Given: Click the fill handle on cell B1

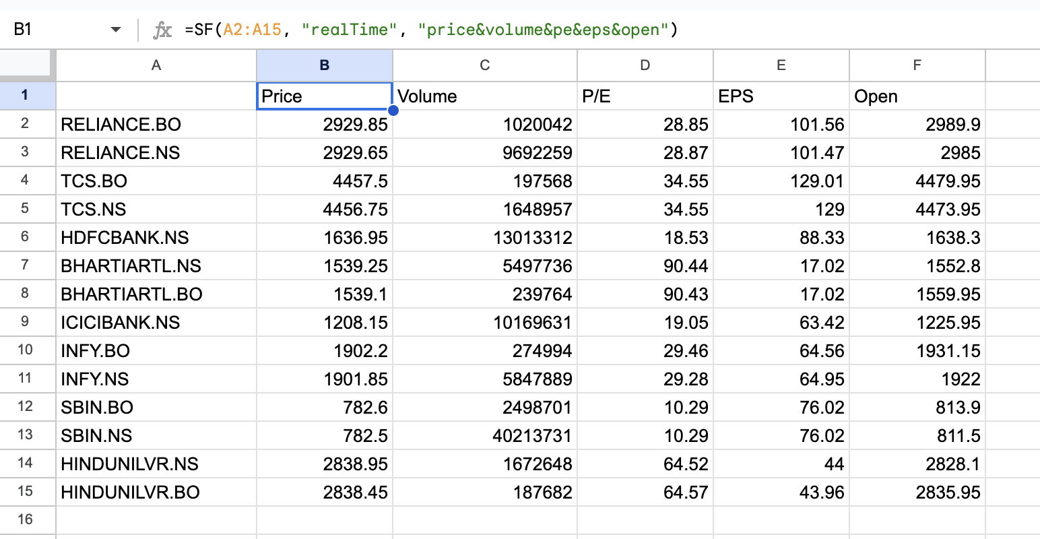Looking at the screenshot, I should pos(393,110).
